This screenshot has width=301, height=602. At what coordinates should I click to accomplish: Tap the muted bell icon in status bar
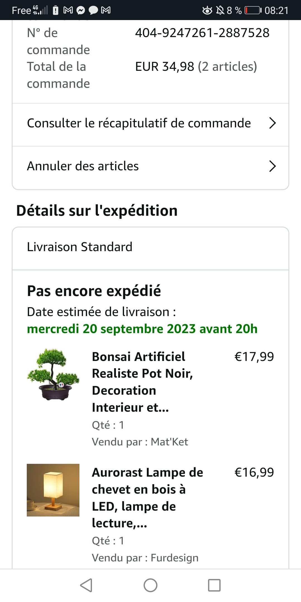(220, 10)
